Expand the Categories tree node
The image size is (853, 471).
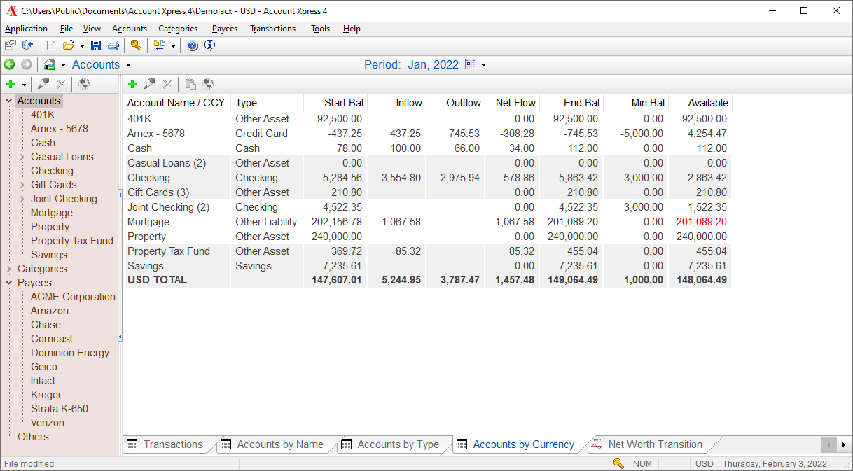coord(9,269)
